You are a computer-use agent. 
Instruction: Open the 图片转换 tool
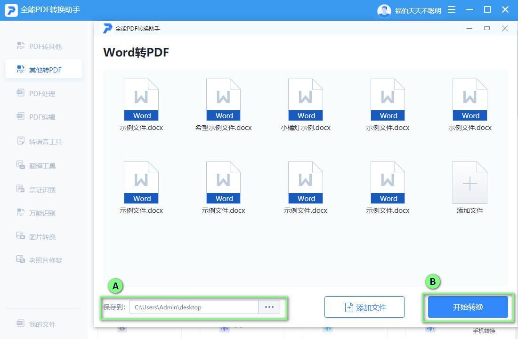[x=44, y=236]
